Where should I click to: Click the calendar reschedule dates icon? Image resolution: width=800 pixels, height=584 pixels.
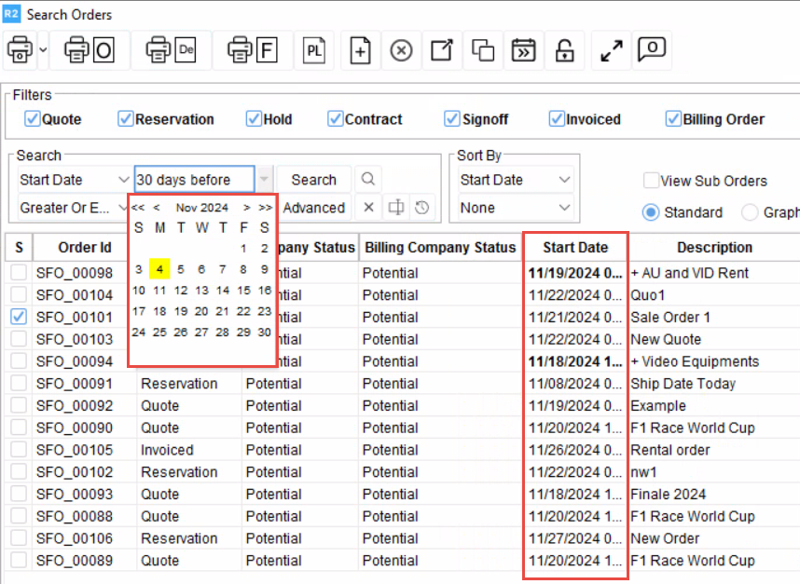[x=524, y=51]
